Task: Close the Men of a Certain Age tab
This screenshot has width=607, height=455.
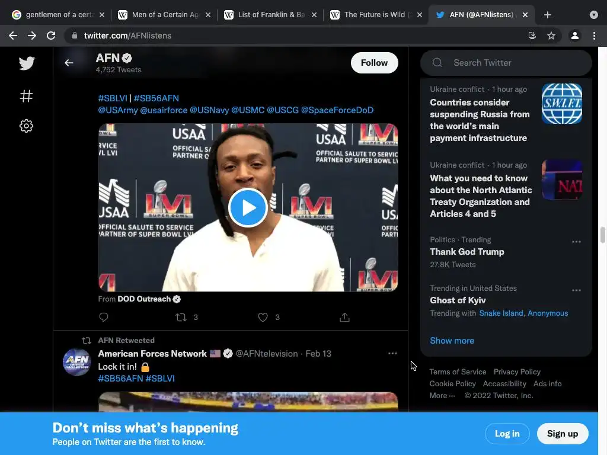Action: point(208,15)
